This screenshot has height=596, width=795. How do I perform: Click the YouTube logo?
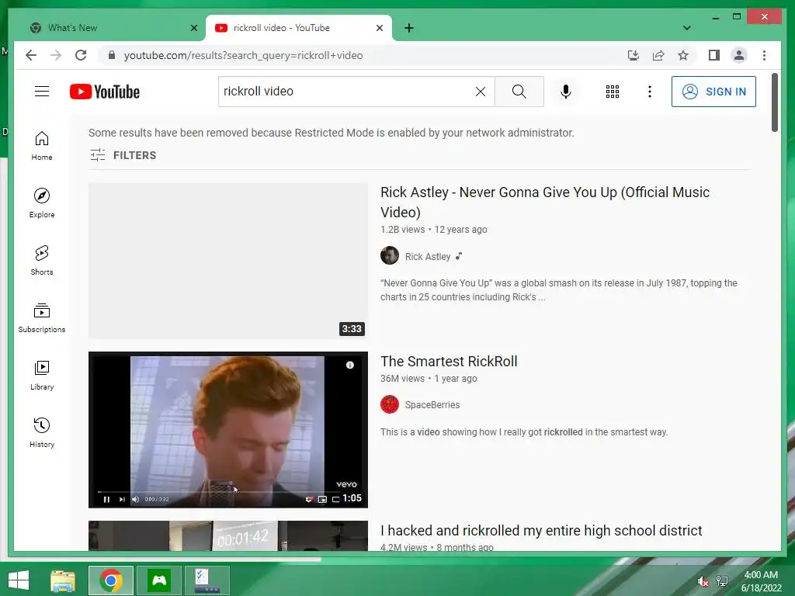point(105,92)
